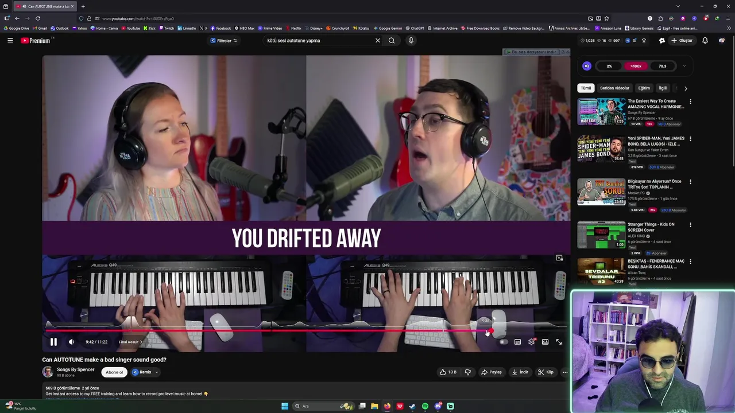The height and width of the screenshot is (413, 735).
Task: Open the Twitch bookmark
Action: coord(167,28)
